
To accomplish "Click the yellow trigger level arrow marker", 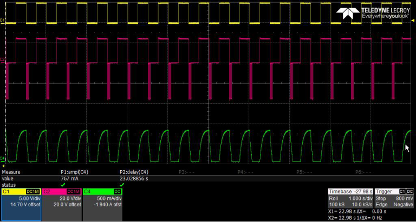I will point(413,21).
